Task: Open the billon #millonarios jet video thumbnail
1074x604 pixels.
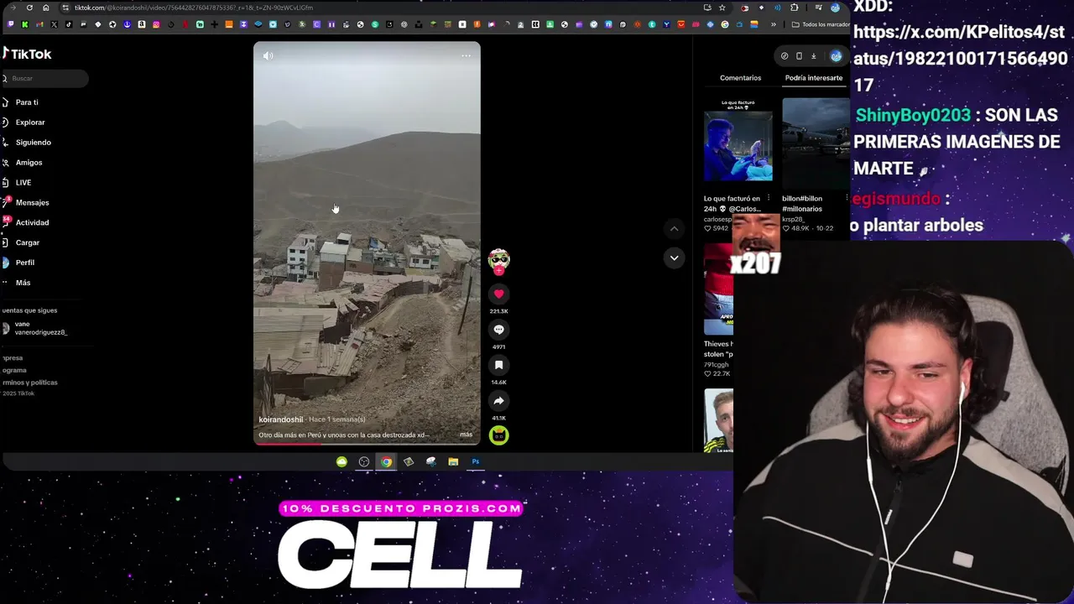Action: tap(816, 143)
